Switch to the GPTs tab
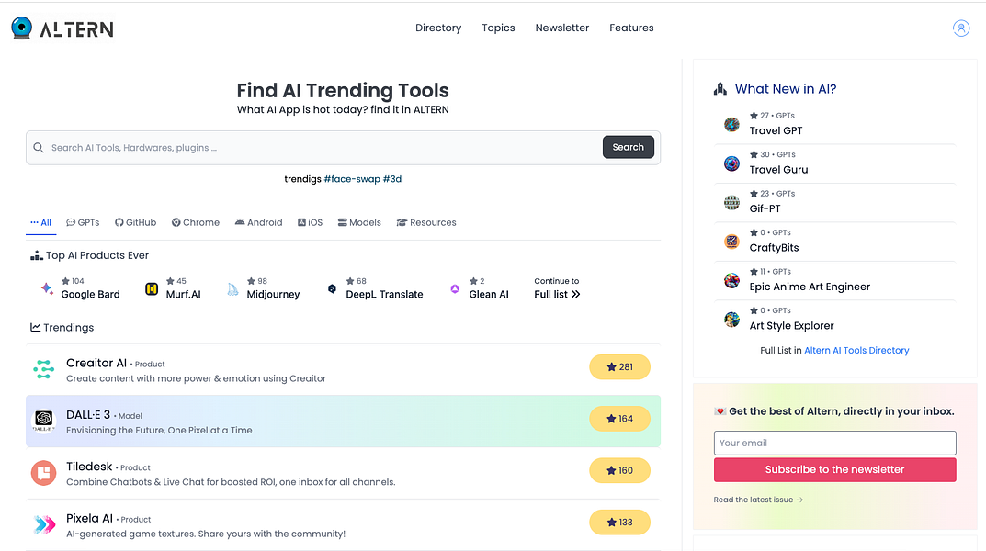Viewport: 986px width, 551px height. [x=83, y=222]
